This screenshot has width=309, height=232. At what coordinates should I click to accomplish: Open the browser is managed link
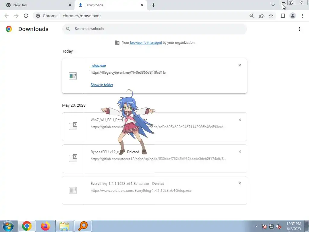(x=146, y=43)
